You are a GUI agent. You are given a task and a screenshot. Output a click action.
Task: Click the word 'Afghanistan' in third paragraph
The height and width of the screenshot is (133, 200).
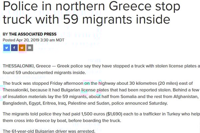(186, 96)
